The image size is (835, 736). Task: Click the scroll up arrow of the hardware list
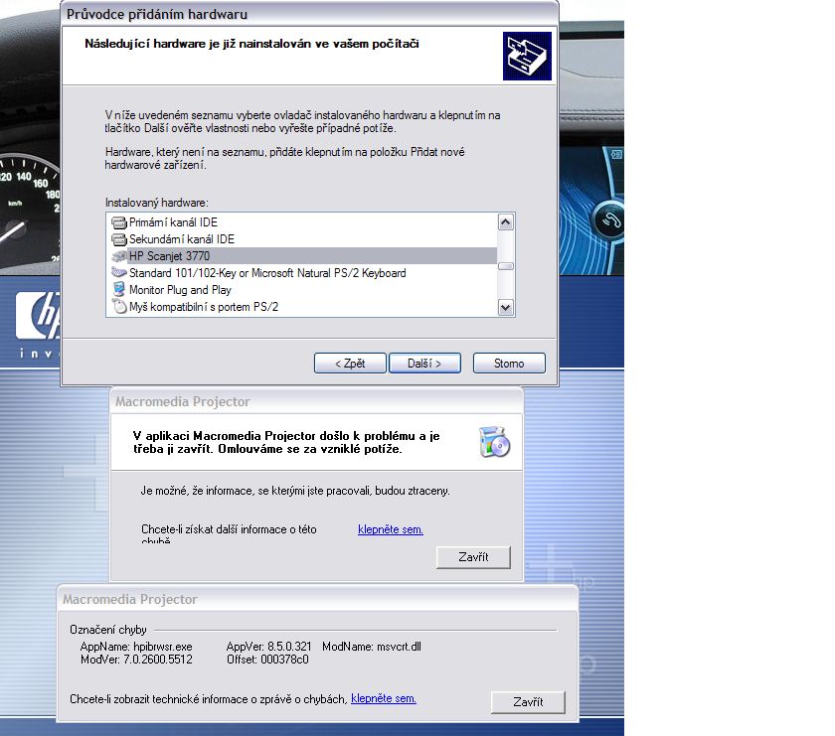click(x=506, y=221)
